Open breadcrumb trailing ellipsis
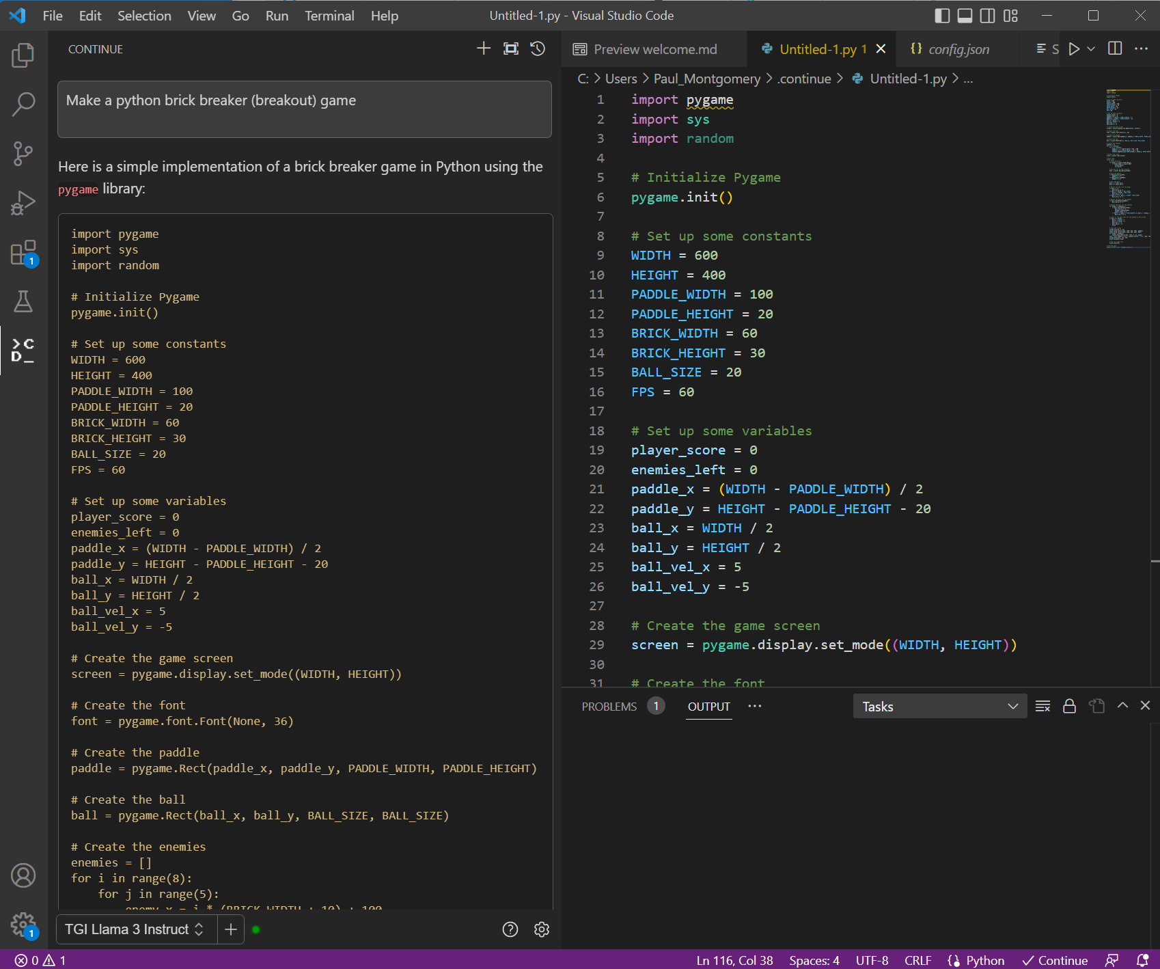The height and width of the screenshot is (969, 1160). pyautogui.click(x=968, y=79)
